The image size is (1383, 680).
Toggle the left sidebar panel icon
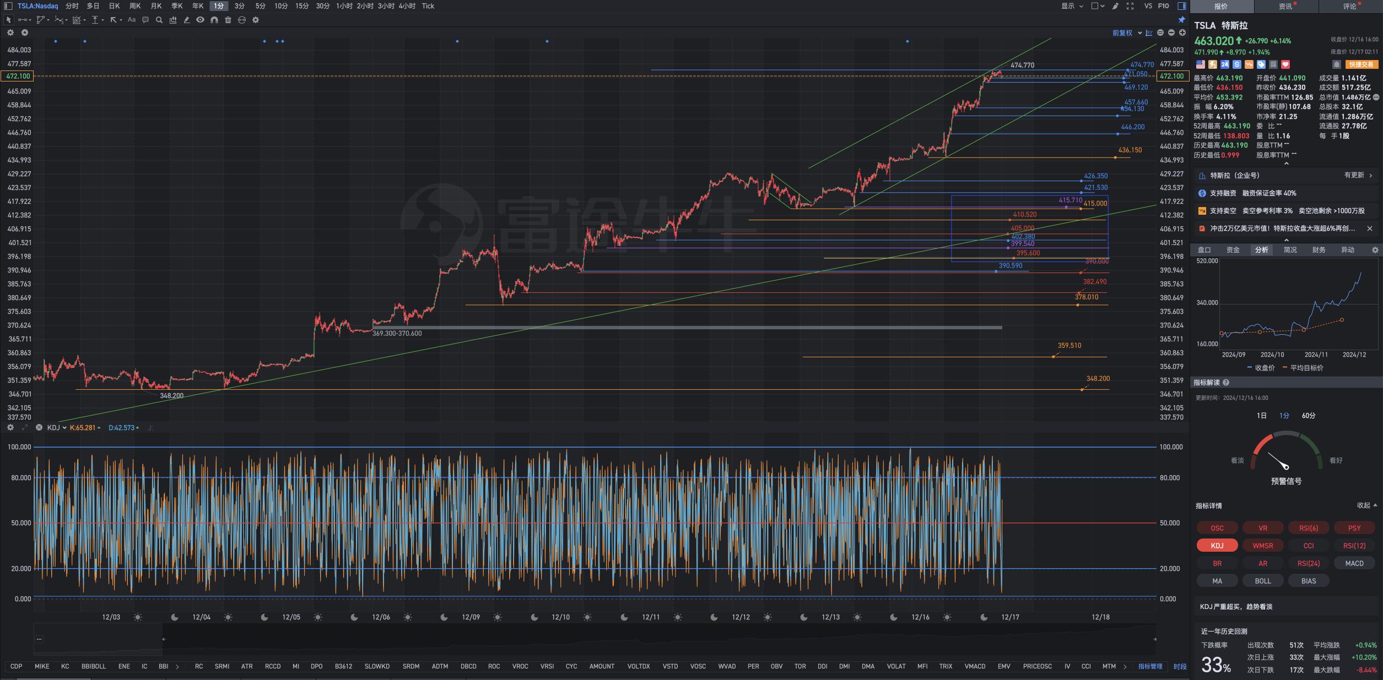[8, 6]
